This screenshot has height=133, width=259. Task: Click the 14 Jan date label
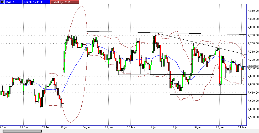click(153, 127)
